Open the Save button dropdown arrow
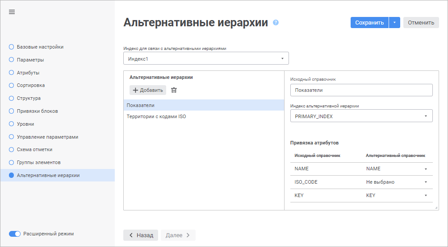The image size is (448, 247). 394,23
